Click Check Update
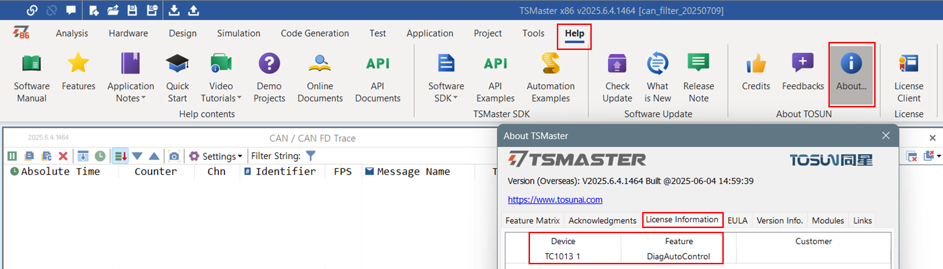This screenshot has width=943, height=269. tap(617, 78)
